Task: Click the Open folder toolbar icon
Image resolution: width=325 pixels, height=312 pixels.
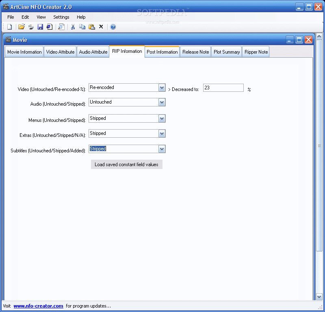Action: (x=22, y=27)
